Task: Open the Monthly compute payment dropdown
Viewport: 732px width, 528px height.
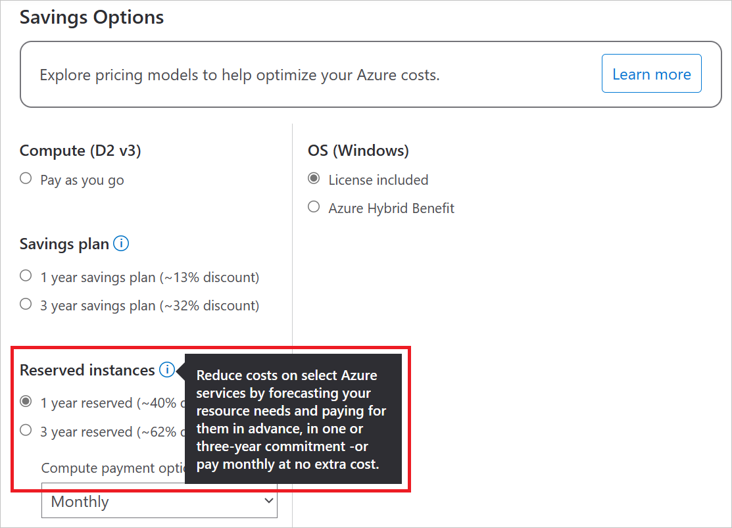Action: tap(159, 501)
